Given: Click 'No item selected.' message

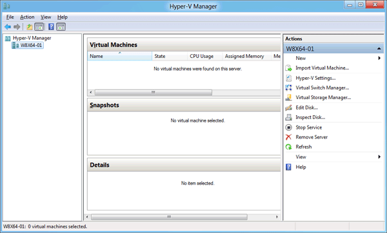Looking at the screenshot, I should coord(198,183).
